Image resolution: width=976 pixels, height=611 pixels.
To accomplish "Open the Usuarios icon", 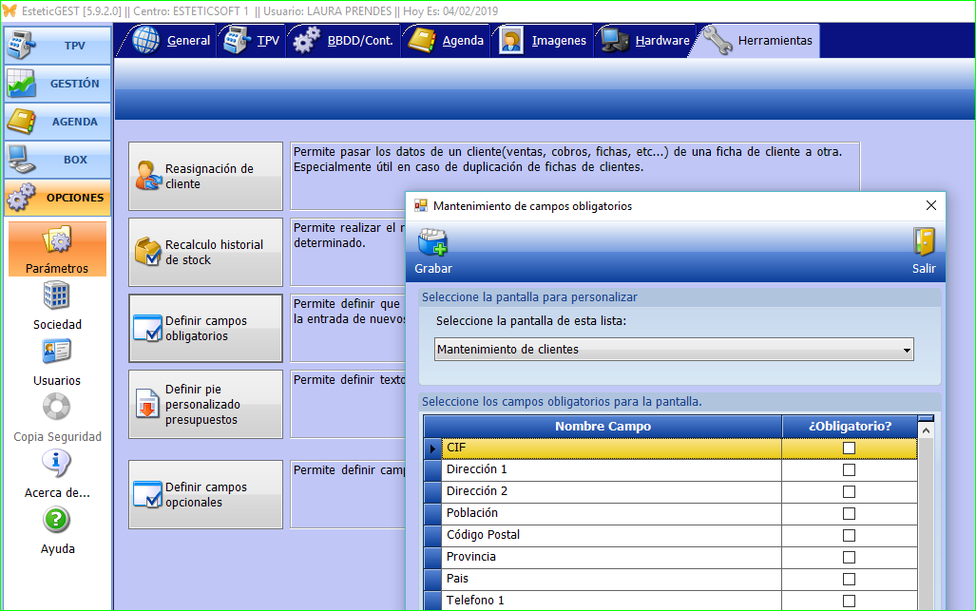I will coord(57,353).
